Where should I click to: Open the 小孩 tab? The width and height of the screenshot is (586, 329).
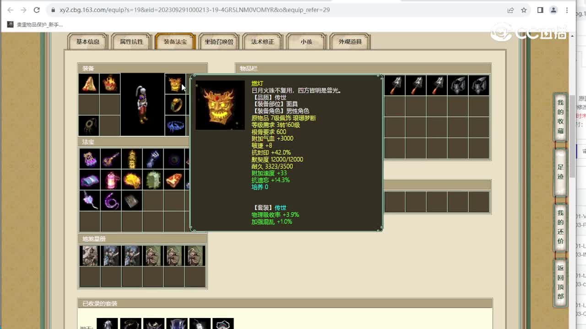(306, 42)
